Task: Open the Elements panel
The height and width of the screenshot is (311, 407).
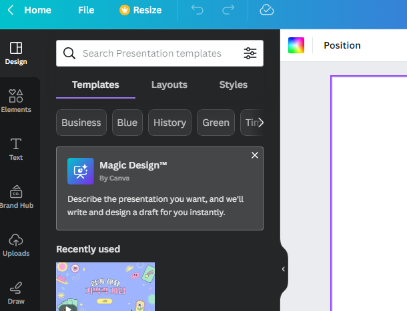Action: tap(16, 101)
